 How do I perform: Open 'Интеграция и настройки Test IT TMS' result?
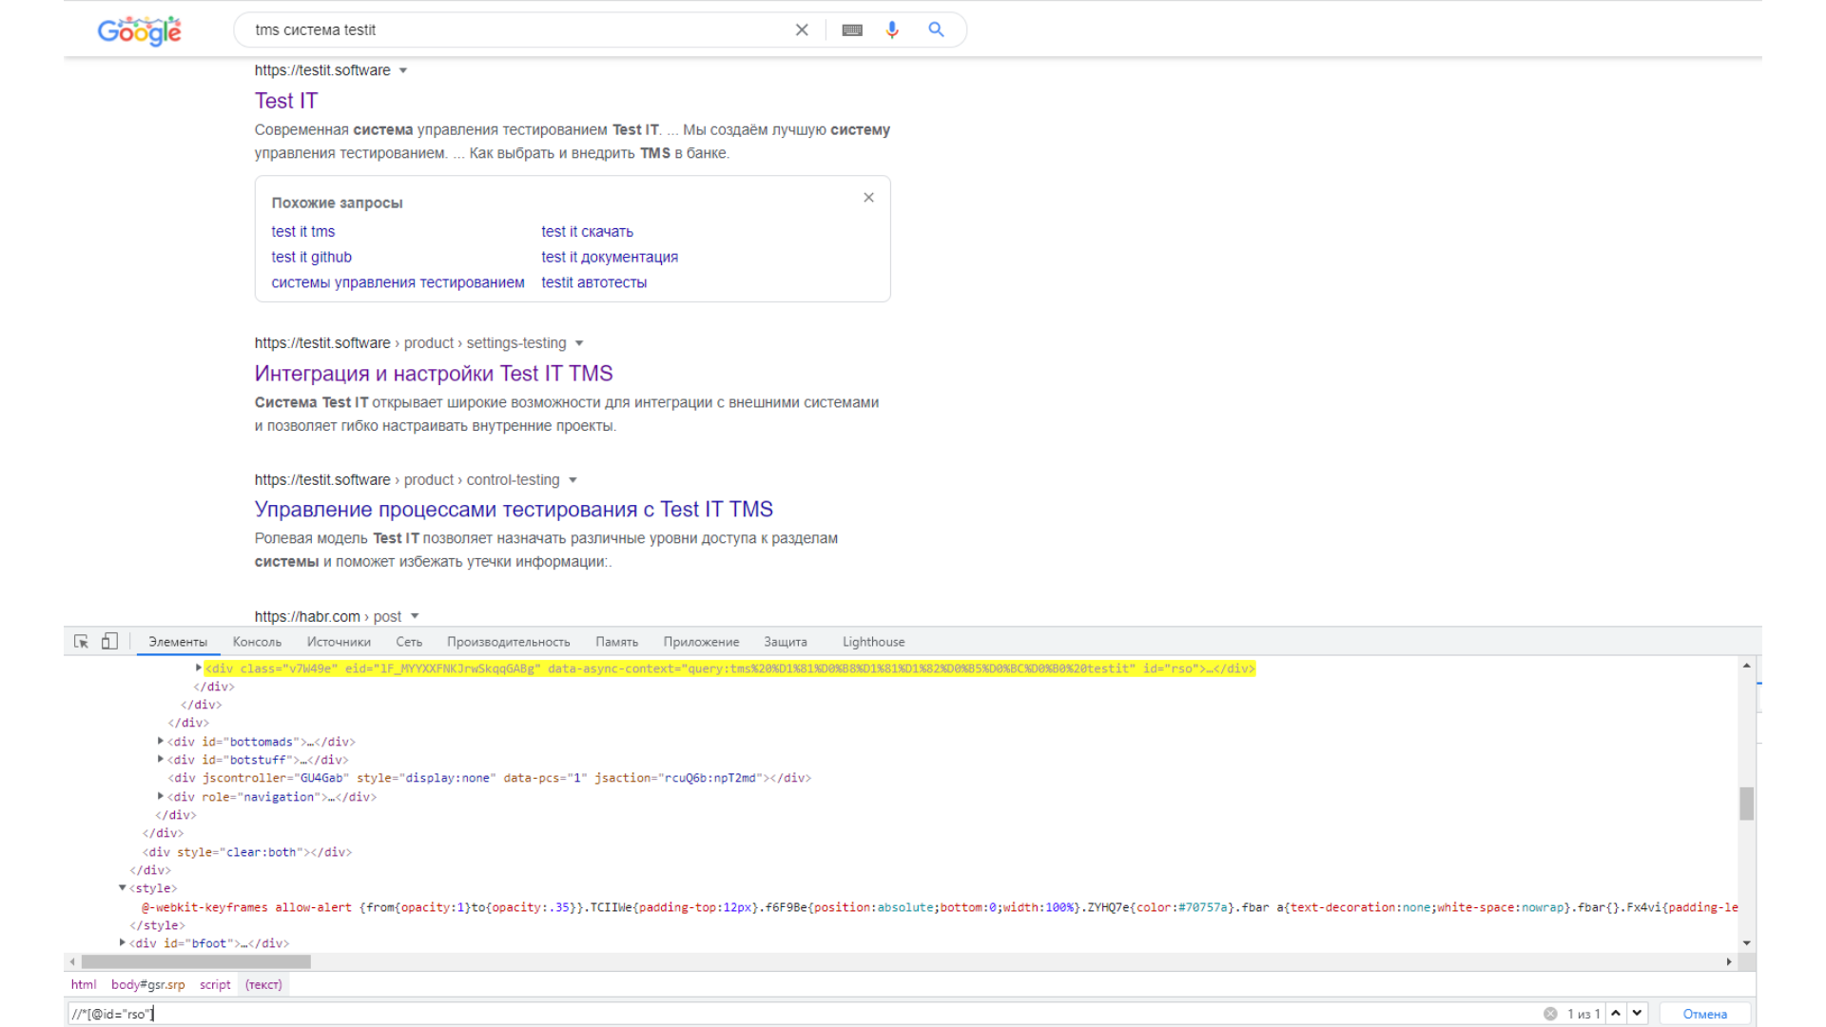(x=434, y=374)
